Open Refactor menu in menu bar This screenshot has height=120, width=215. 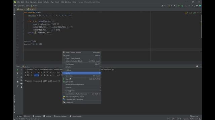(x=46, y=2)
